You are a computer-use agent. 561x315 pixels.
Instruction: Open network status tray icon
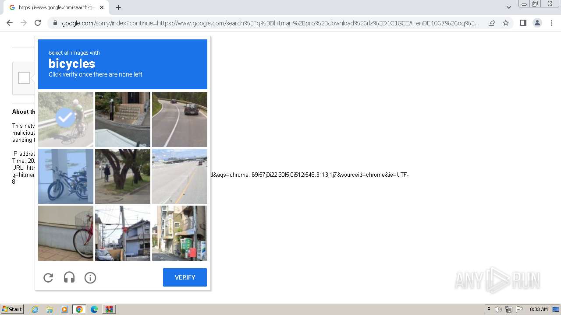tap(509, 309)
